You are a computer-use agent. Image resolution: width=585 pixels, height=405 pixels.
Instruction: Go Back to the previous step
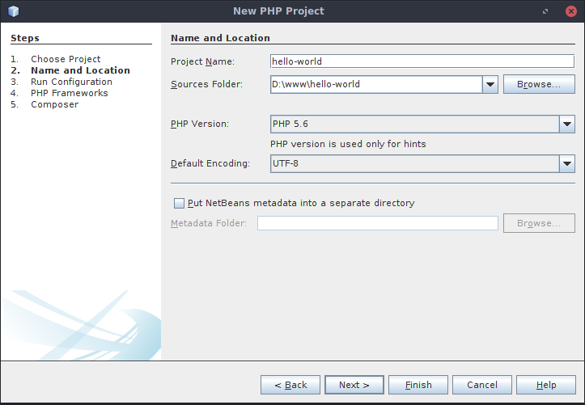(290, 385)
